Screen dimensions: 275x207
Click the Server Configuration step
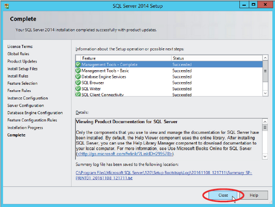coord(26,105)
